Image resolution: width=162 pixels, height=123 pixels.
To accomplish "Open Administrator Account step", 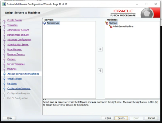I will click(x=18, y=30).
